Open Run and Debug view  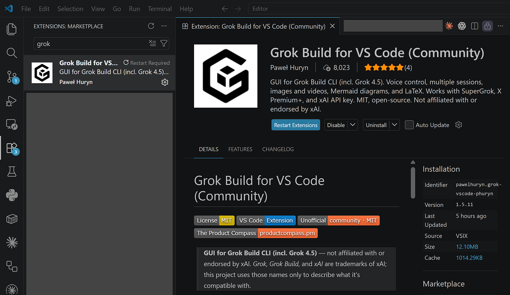(x=12, y=101)
